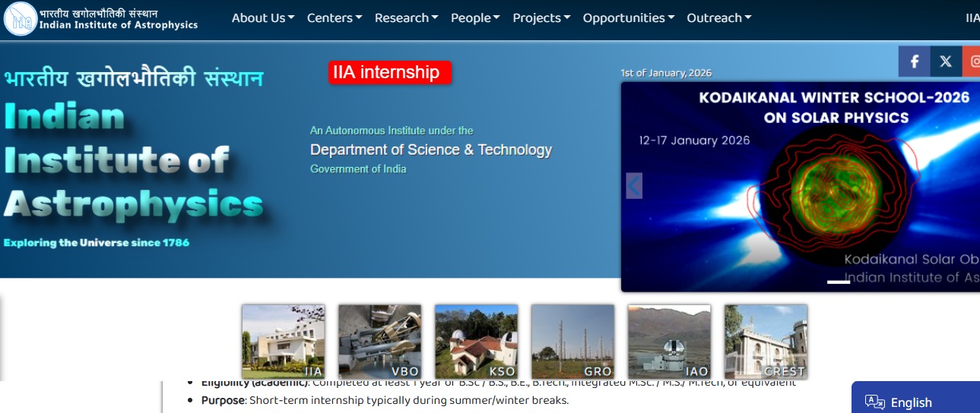Open the IIA campus thumbnail
Viewport: 980px width, 413px height.
click(283, 341)
